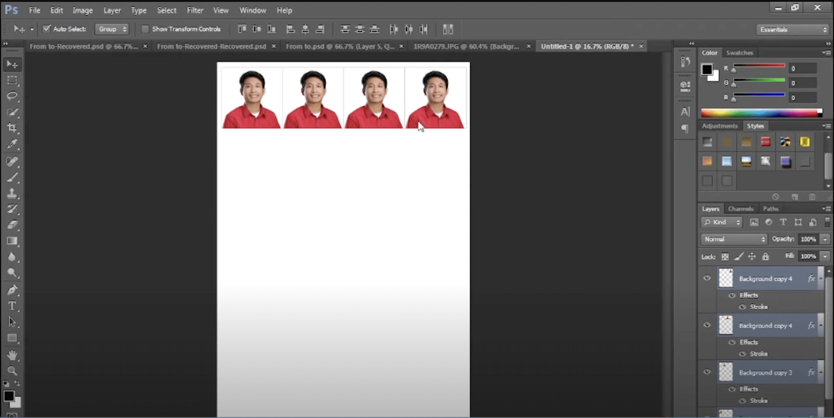Toggle Effects visibility under top Background copy 4
Screen dimensions: 834x418
click(x=732, y=295)
